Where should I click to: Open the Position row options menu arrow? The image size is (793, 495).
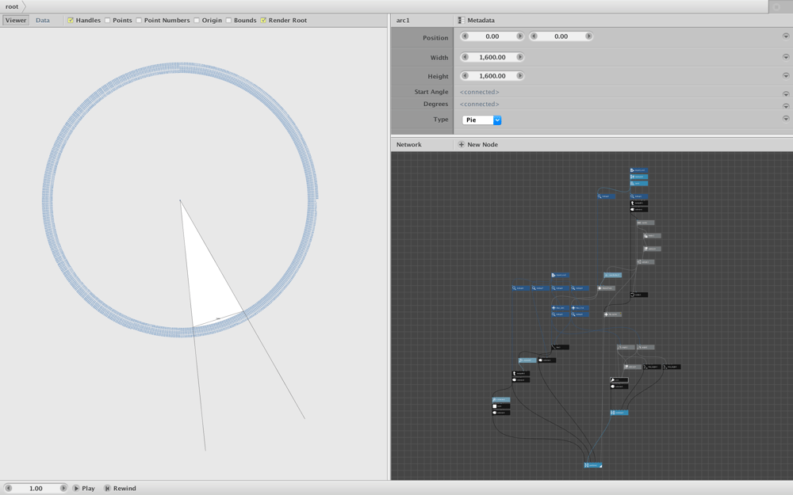click(x=786, y=36)
